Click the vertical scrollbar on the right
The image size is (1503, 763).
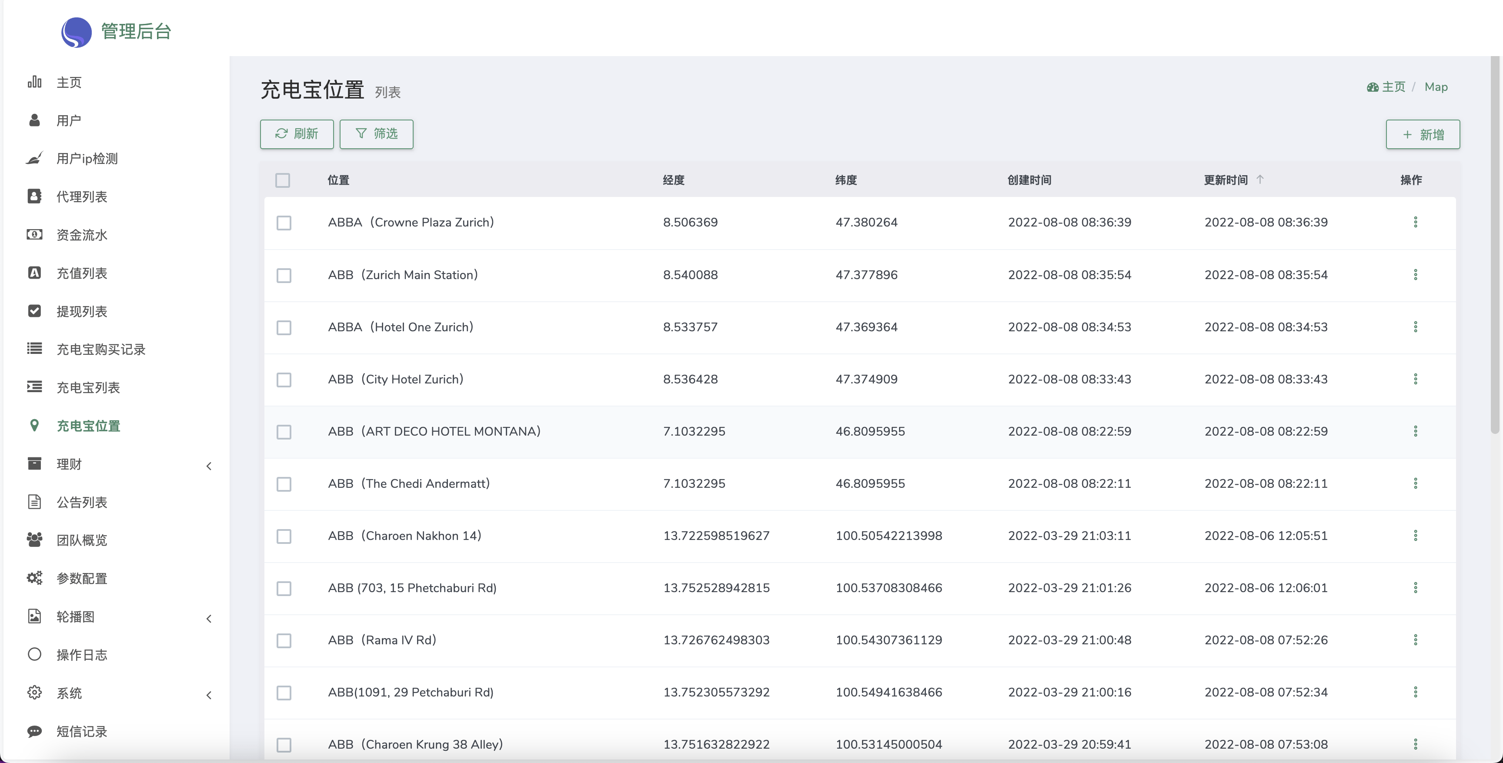(1494, 245)
